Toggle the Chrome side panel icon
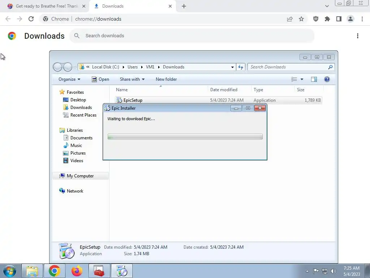Screen dimensions: 370x278 (x=339, y=19)
